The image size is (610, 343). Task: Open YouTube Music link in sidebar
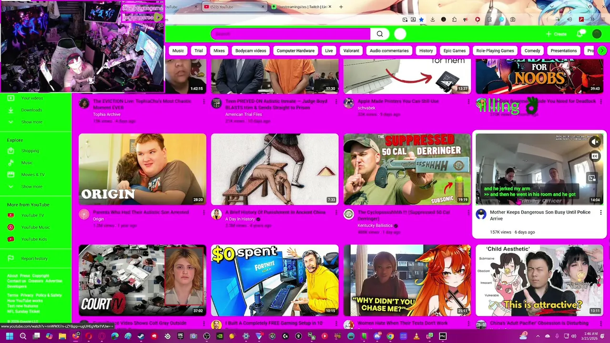36,227
